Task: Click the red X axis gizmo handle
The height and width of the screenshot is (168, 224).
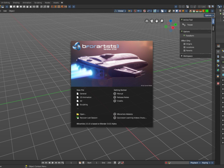Action: click(x=173, y=28)
